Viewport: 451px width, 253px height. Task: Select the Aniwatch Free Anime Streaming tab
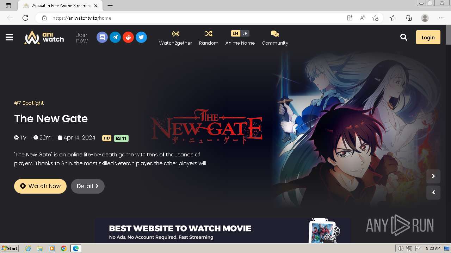(x=60, y=6)
